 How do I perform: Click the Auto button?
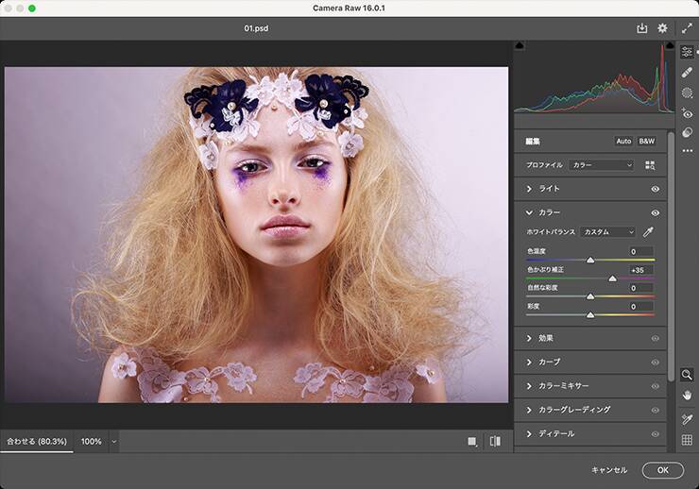623,141
